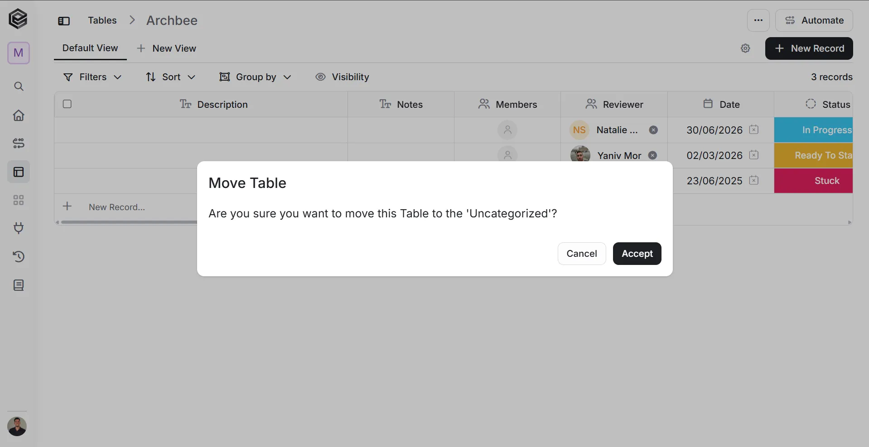
Task: Open the In Progress status cell
Action: click(x=813, y=130)
